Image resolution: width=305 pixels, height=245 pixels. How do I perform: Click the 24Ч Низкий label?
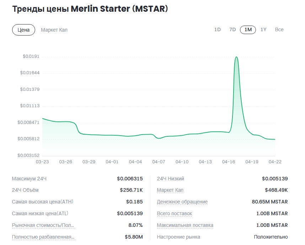tap(170, 179)
